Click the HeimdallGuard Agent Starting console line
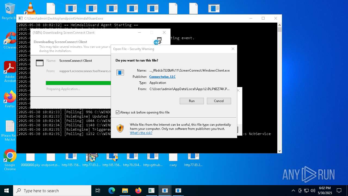The width and height of the screenshot is (348, 196). pyautogui.click(x=77, y=25)
